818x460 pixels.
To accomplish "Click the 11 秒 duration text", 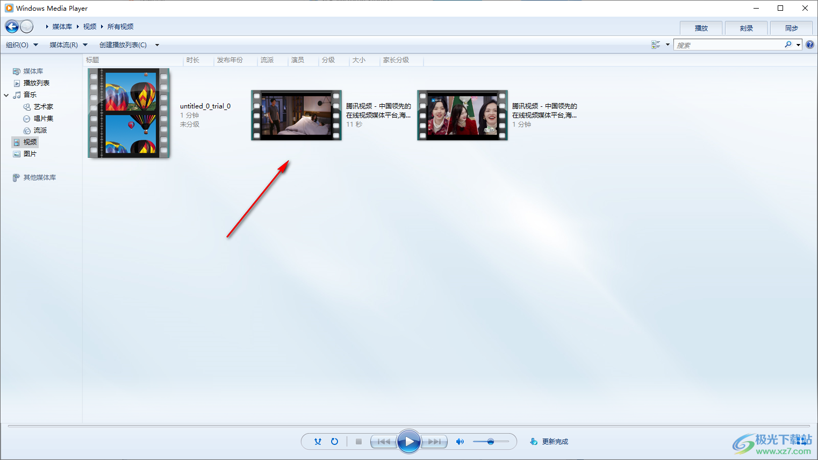I will [x=354, y=125].
